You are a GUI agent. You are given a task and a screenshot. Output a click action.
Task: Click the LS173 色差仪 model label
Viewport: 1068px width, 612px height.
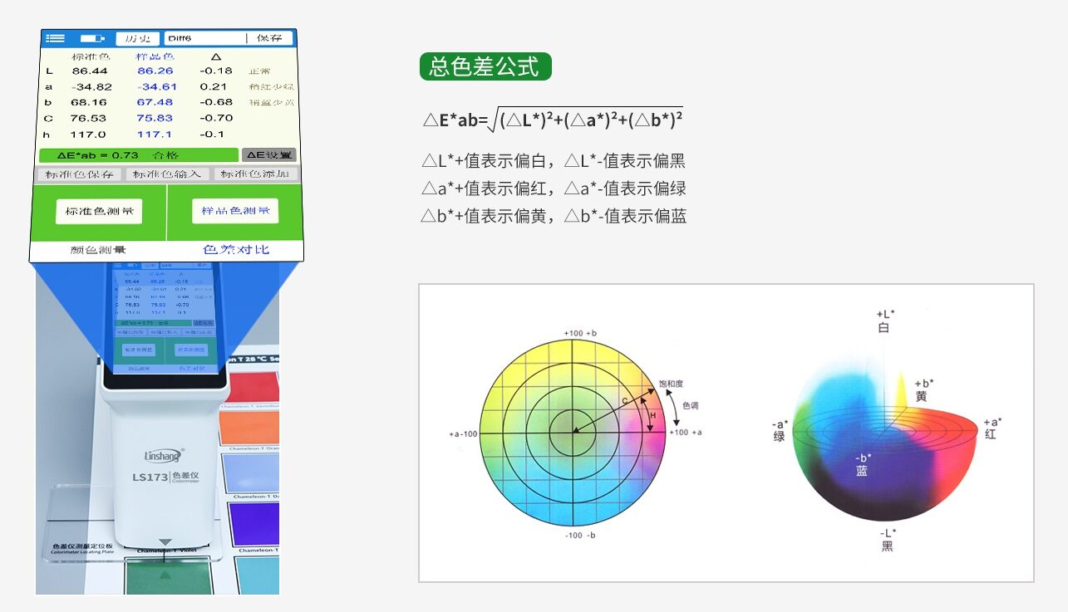pos(165,478)
